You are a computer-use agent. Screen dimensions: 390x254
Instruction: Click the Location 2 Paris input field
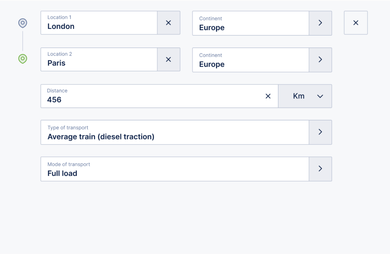click(99, 59)
